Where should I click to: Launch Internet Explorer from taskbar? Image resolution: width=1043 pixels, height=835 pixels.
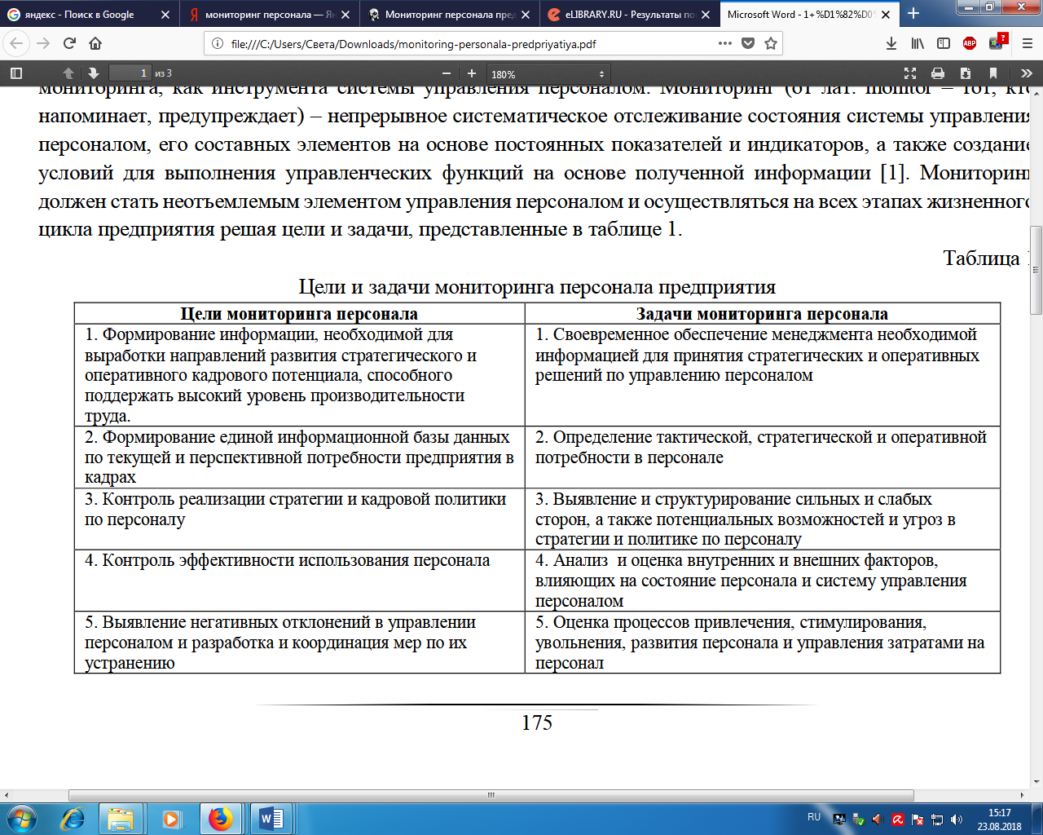[x=73, y=819]
